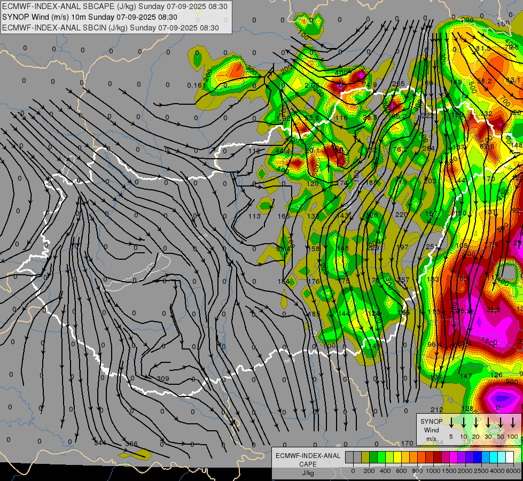Click the 1500 tick label on CAPE scale
523x481 pixels.
point(449,471)
